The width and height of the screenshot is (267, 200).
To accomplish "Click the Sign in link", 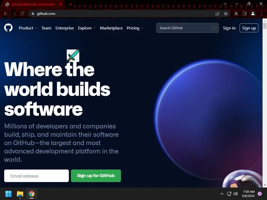I will click(229, 28).
